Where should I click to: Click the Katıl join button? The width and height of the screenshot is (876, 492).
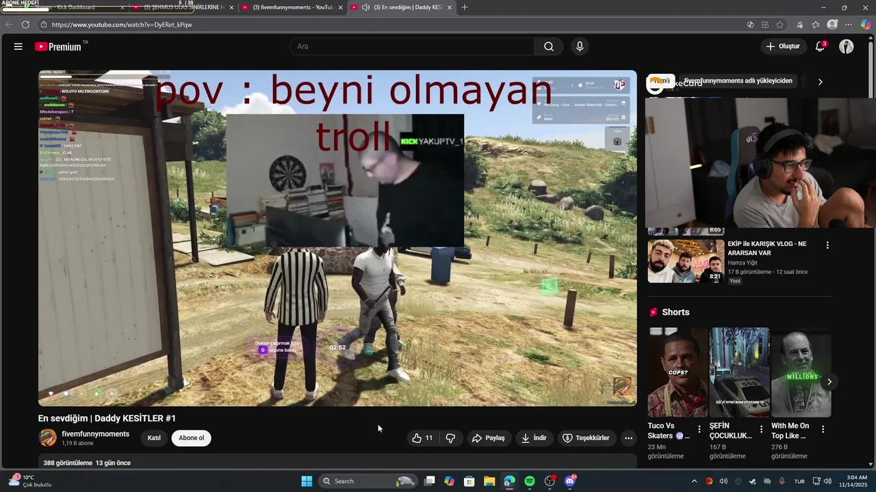pos(154,438)
